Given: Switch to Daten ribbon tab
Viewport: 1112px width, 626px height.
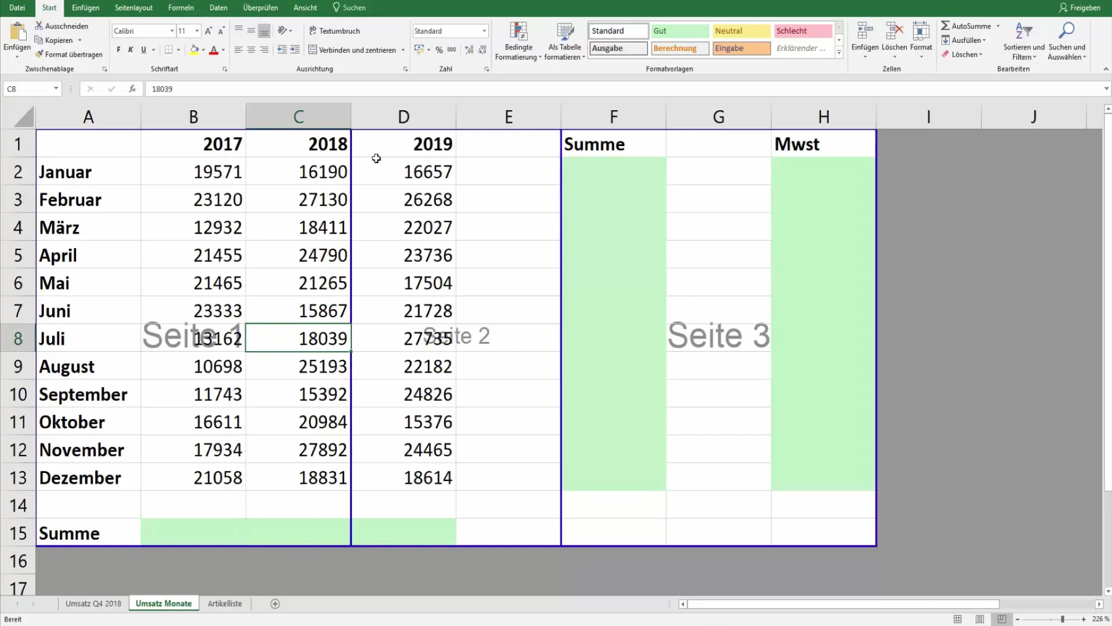Looking at the screenshot, I should point(218,8).
